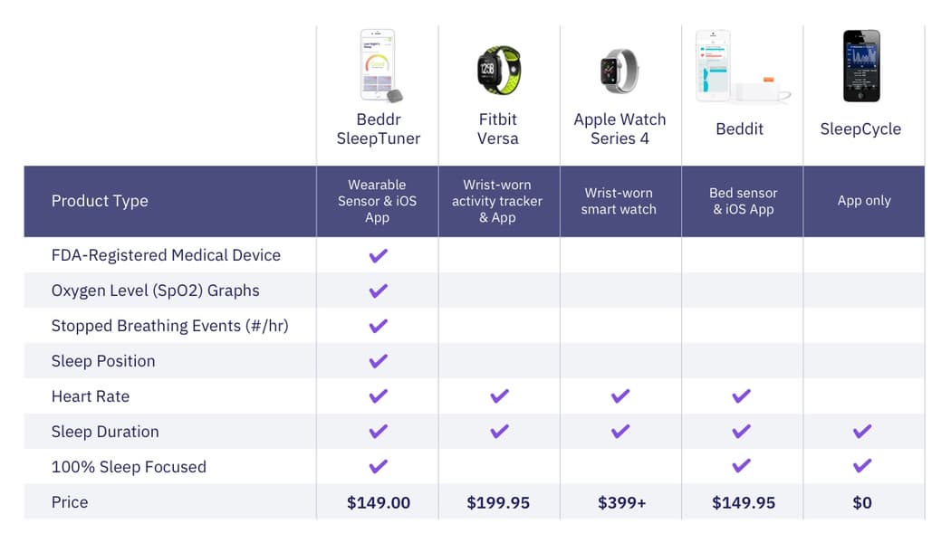This screenshot has width=951, height=543.
Task: Click the Apple Watch $399+ price
Action: point(620,502)
